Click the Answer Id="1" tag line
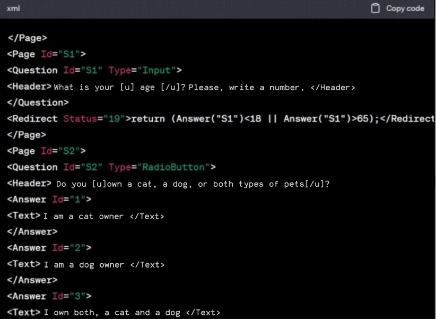 [x=49, y=199]
